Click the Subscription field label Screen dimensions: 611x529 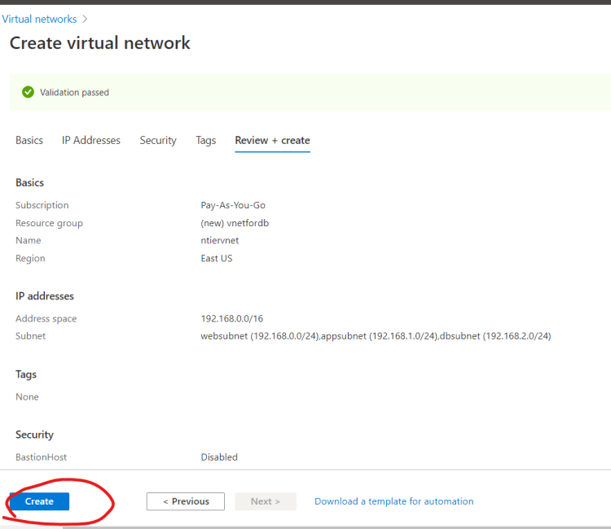[42, 205]
